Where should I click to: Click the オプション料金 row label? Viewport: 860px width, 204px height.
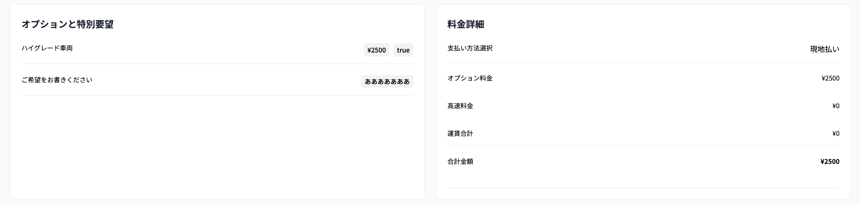click(469, 78)
